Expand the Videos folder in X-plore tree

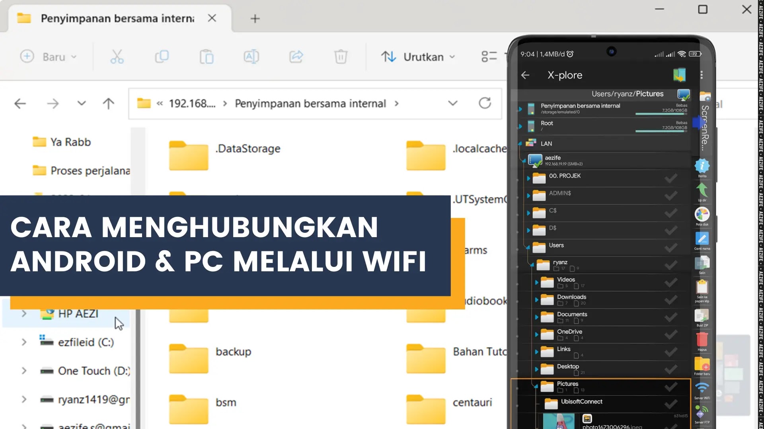[x=536, y=282]
